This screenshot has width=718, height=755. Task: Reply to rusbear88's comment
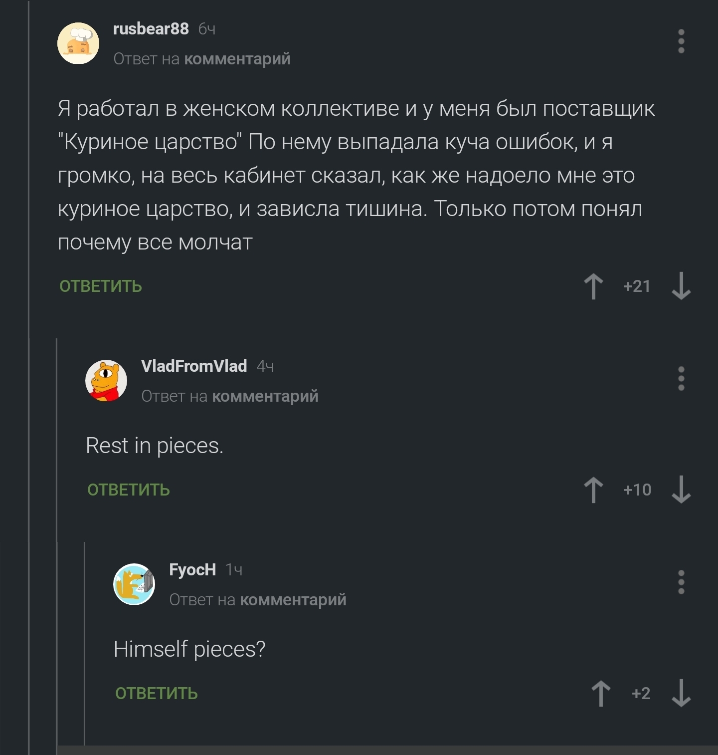click(101, 286)
